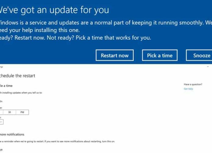Minimize the Settings window

(208, 67)
